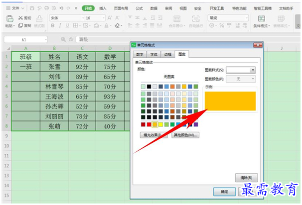The width and height of the screenshot is (302, 205).
Task: Expand the Name Box A1 dropdown
Action: click(46, 40)
